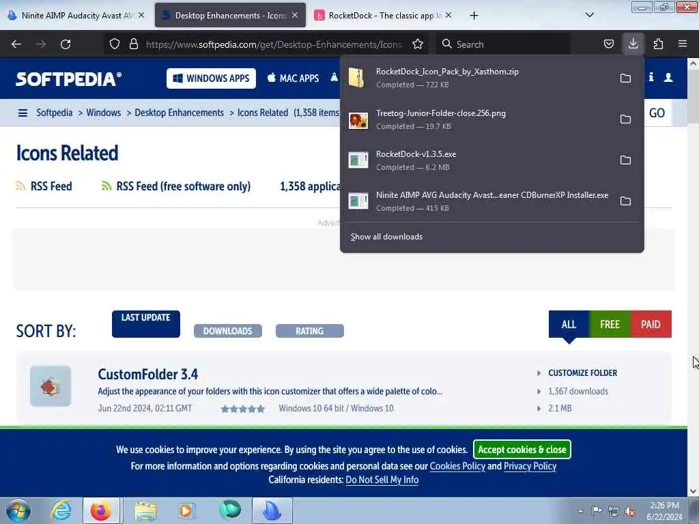699x524 pixels.
Task: Click the CustomFolder 3.4 app icon
Action: [51, 386]
